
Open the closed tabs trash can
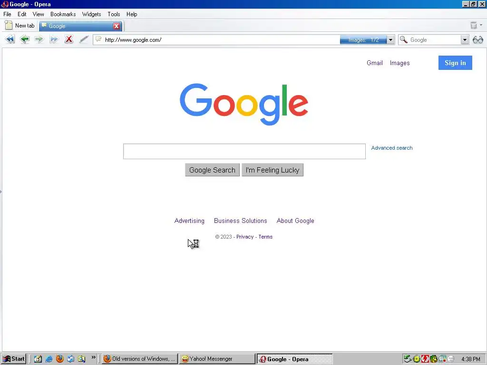click(x=473, y=26)
